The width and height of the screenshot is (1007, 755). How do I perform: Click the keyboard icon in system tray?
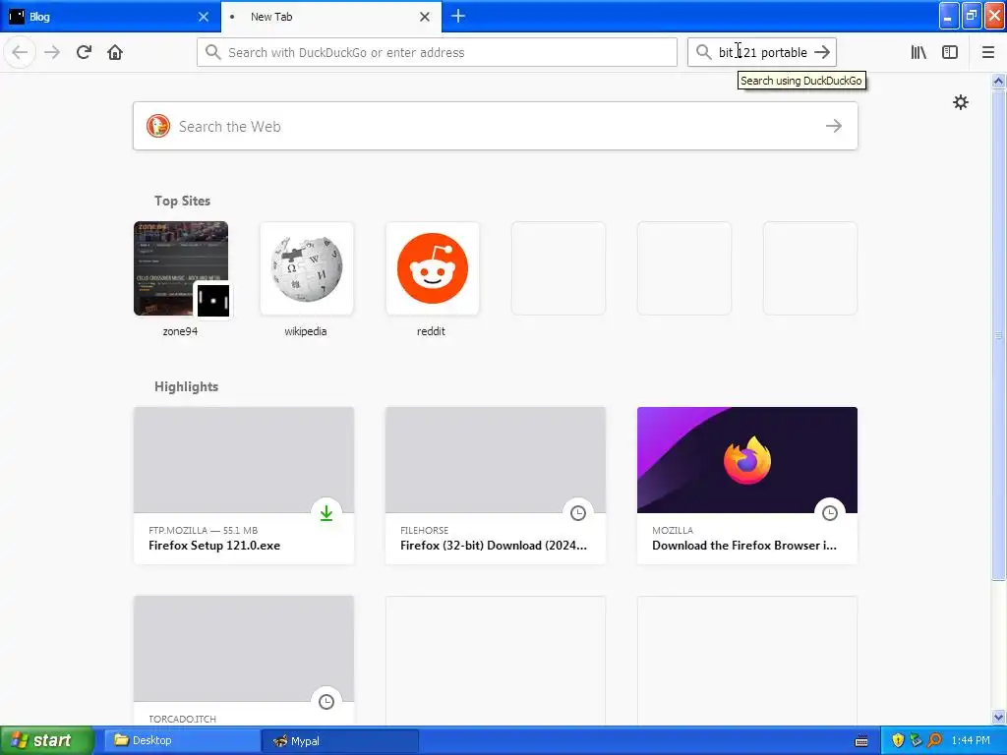(x=861, y=741)
